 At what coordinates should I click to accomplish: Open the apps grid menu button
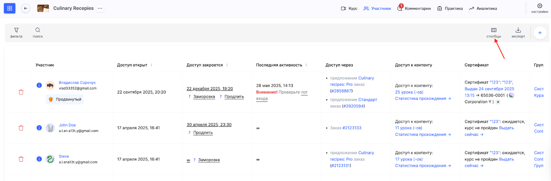click(x=10, y=8)
